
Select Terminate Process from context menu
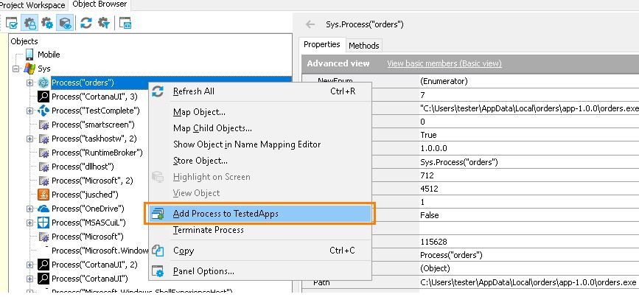(208, 230)
